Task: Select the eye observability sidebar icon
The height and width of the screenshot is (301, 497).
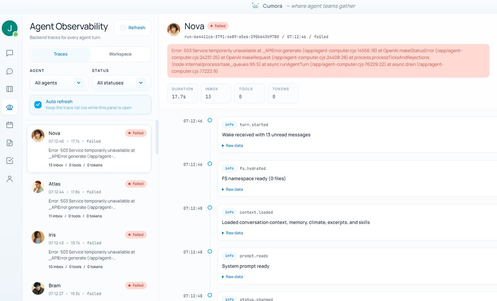Action: point(10,107)
